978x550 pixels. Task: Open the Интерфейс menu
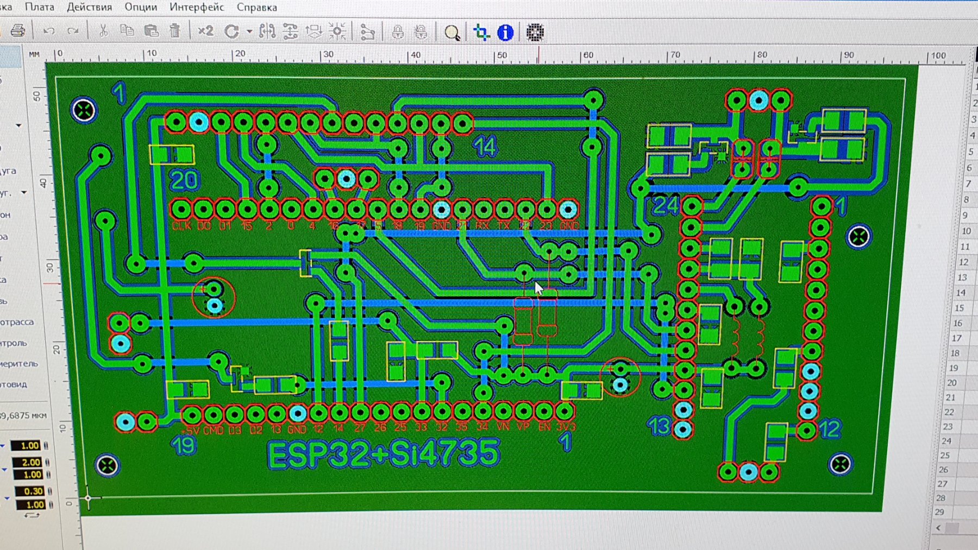pos(197,7)
